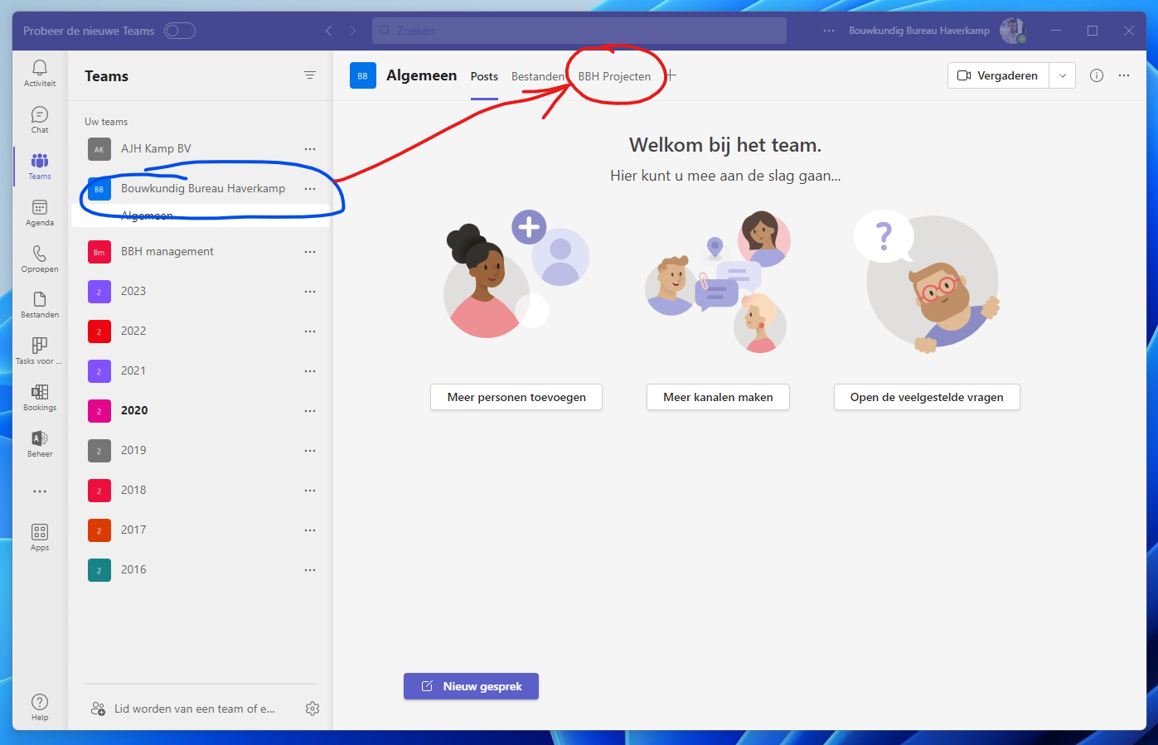
Task: Expand the Vergaderen dropdown arrow
Action: coord(1063,75)
